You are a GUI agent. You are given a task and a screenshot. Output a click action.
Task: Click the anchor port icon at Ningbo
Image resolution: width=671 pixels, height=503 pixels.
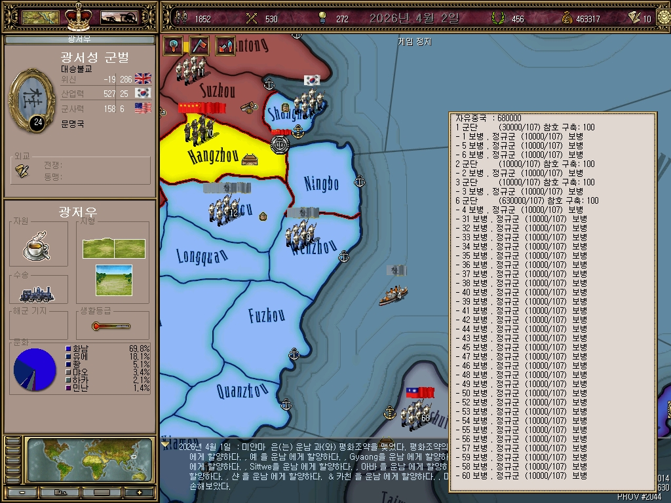(x=360, y=181)
